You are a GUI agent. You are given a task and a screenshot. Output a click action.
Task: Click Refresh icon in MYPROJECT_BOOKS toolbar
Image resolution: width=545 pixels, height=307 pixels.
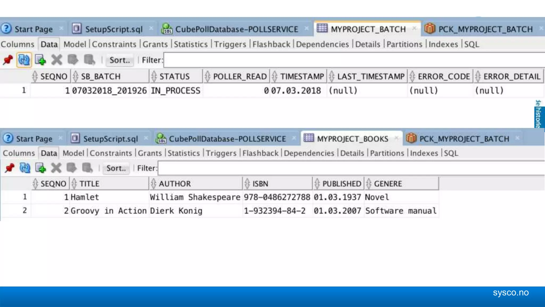pos(25,168)
